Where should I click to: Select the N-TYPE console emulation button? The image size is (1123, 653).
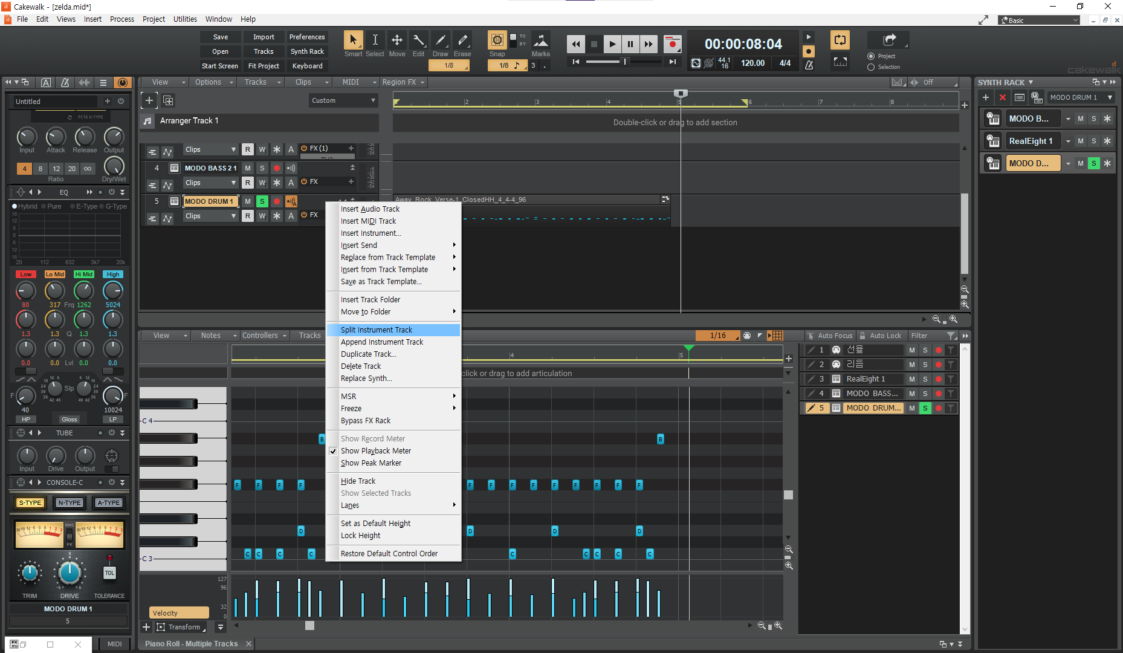(x=70, y=503)
